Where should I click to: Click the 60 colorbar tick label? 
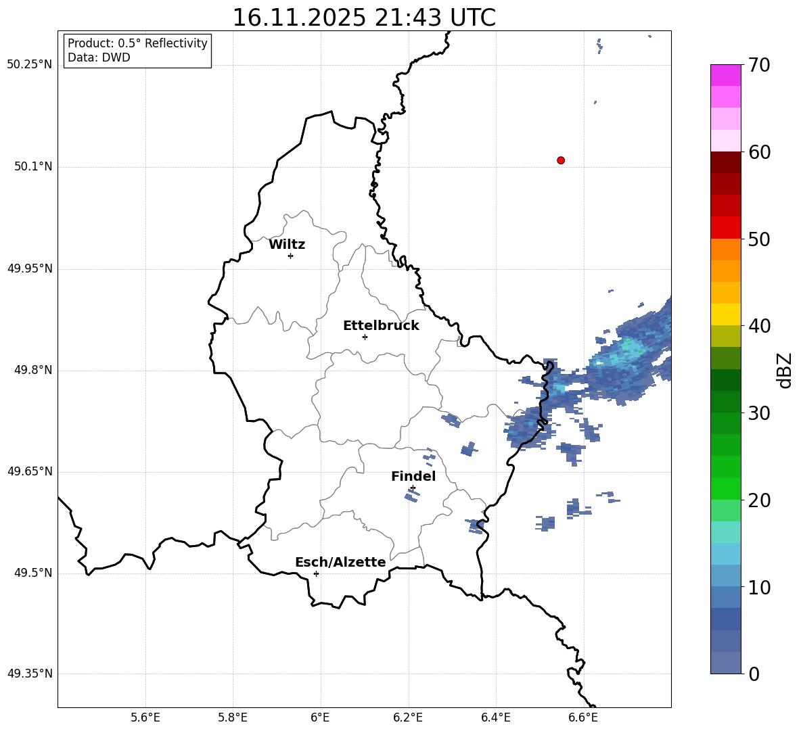pos(759,152)
